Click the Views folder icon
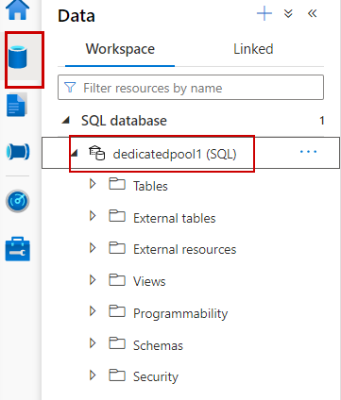Screen dimensions: 341x400 click(x=117, y=280)
